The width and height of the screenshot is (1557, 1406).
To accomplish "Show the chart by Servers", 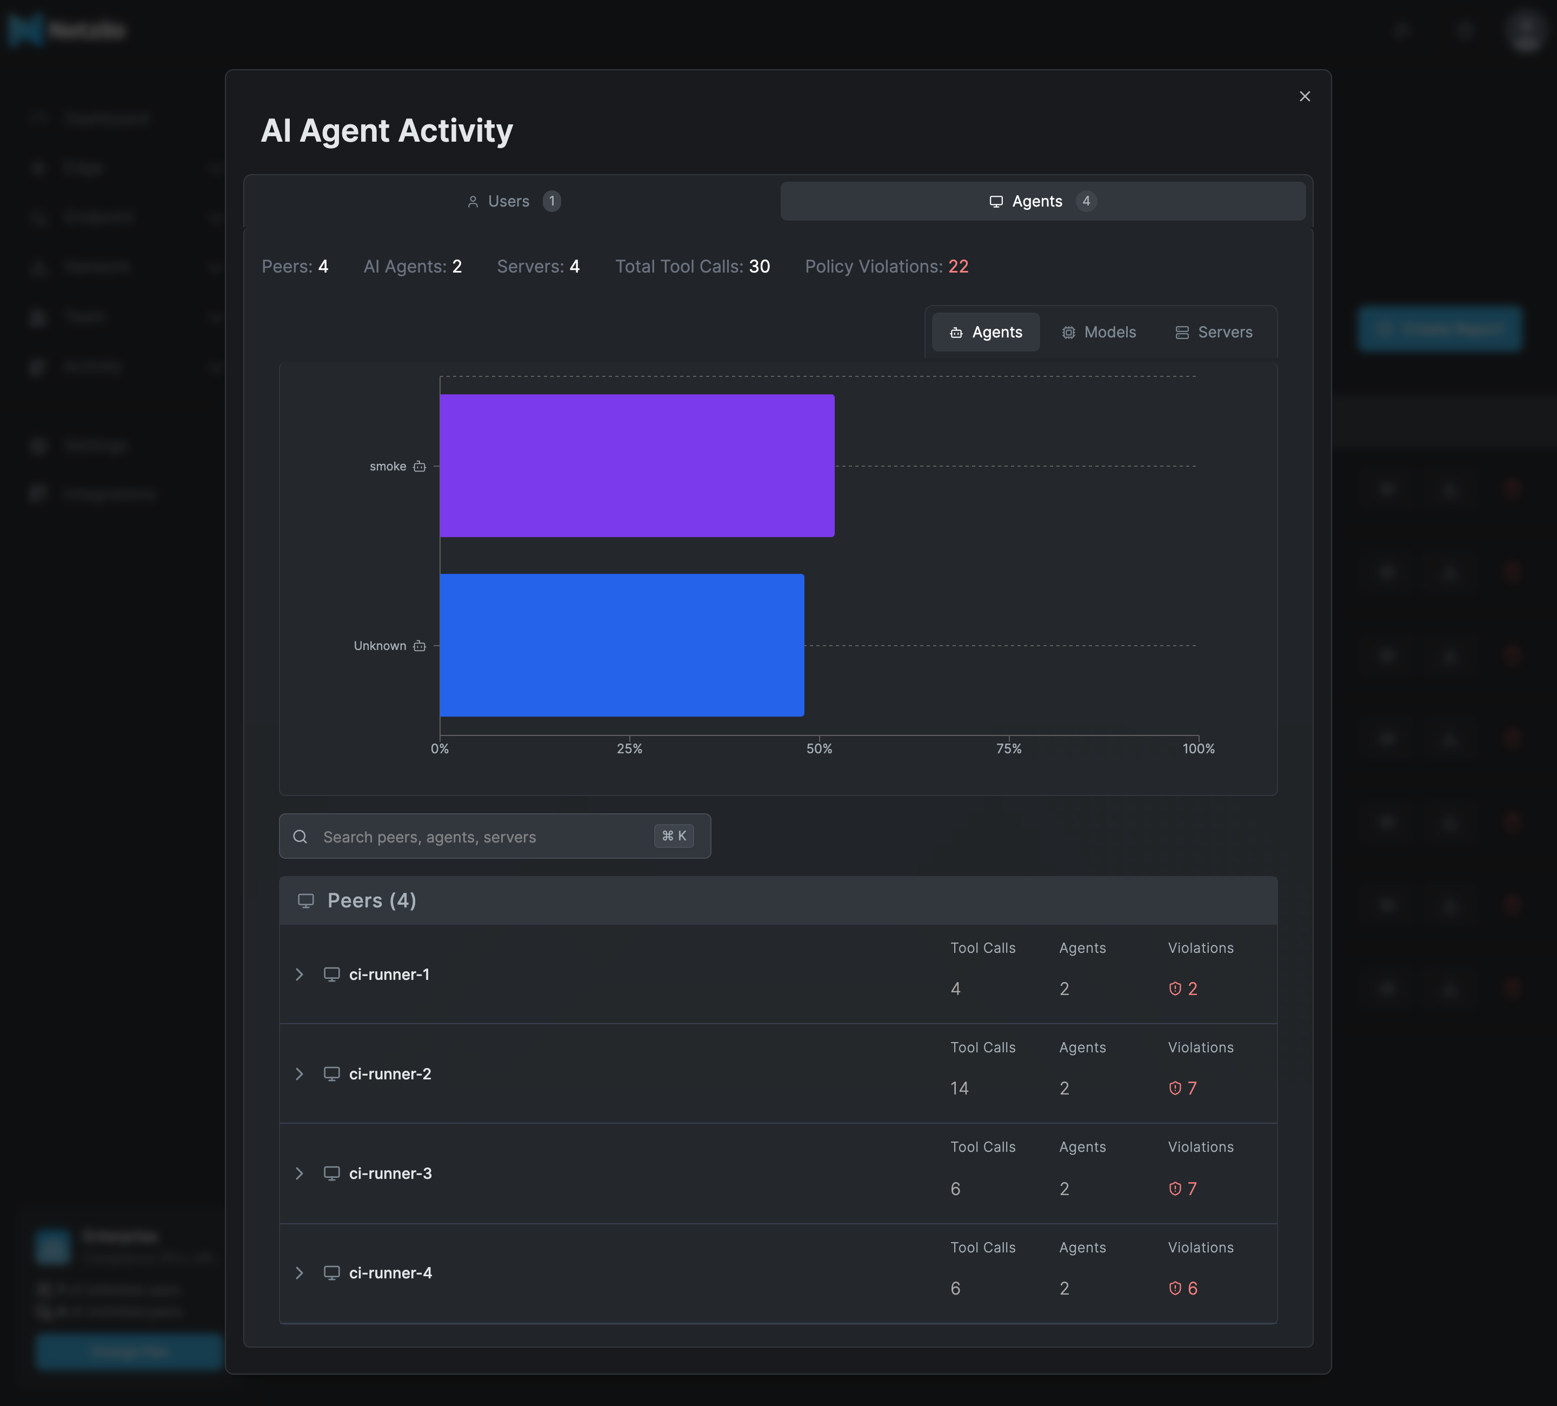I will tap(1213, 332).
